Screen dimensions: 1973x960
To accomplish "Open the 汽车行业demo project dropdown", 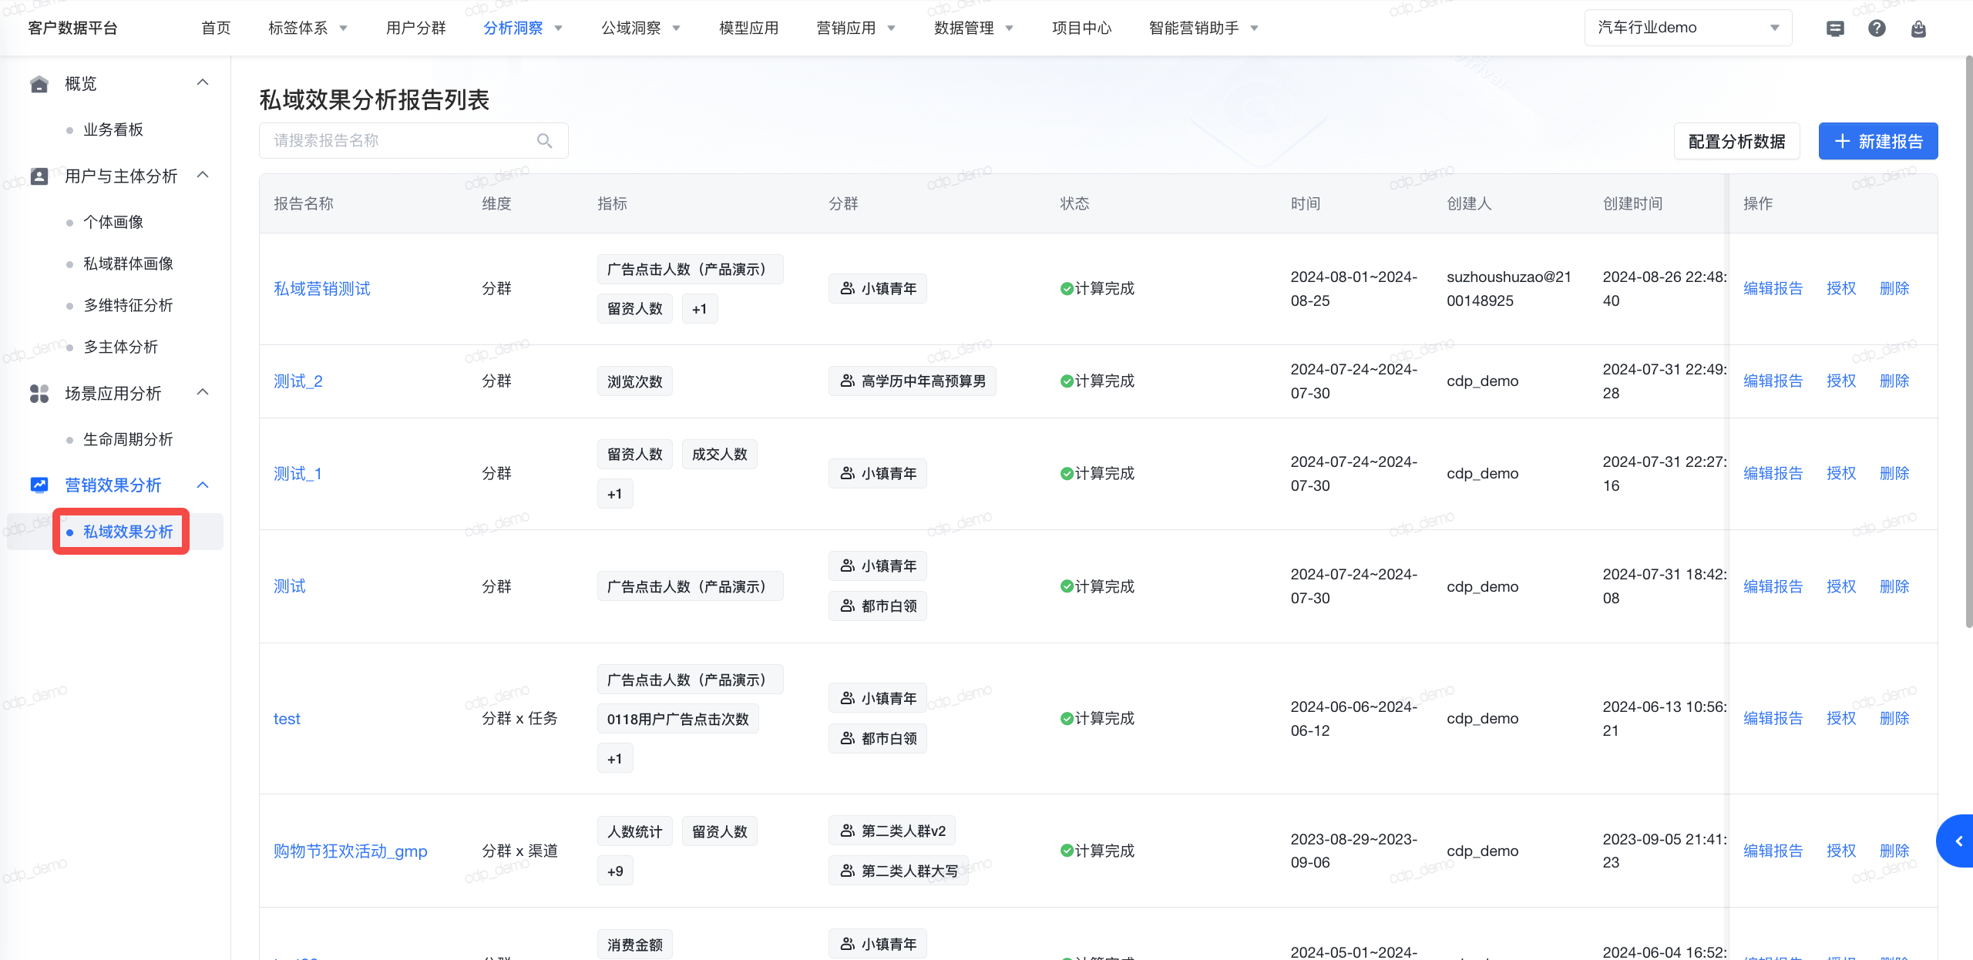I will coord(1688,28).
